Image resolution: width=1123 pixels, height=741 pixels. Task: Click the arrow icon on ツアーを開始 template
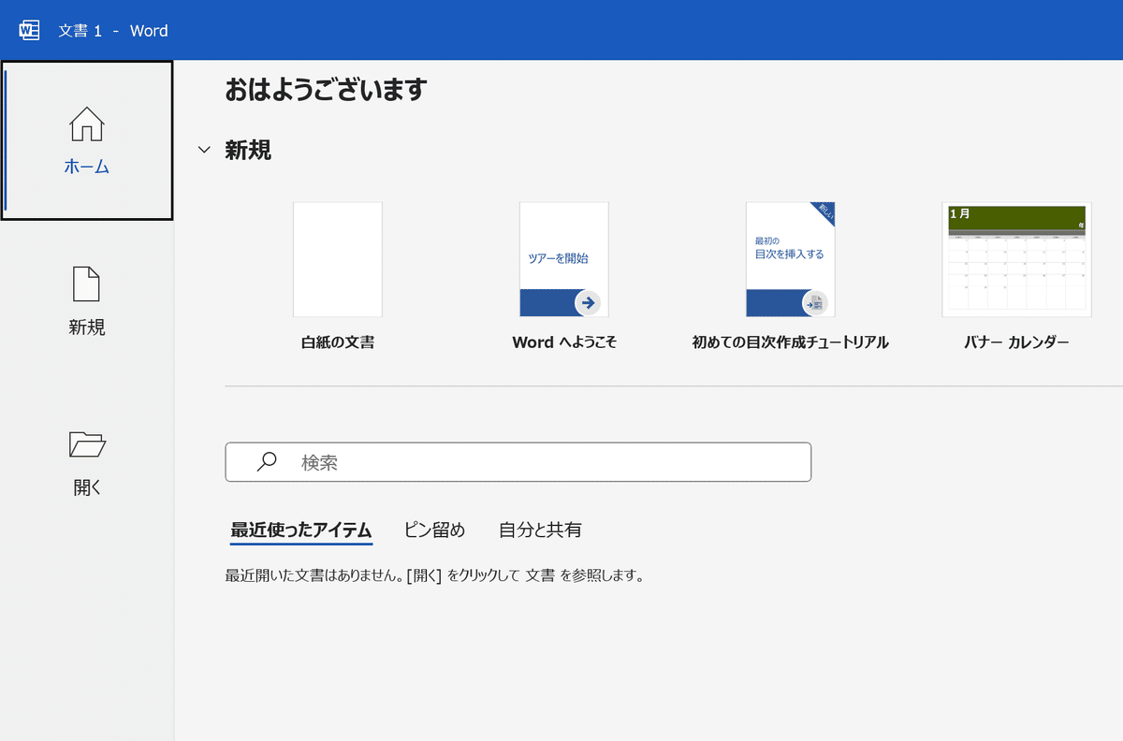(588, 302)
